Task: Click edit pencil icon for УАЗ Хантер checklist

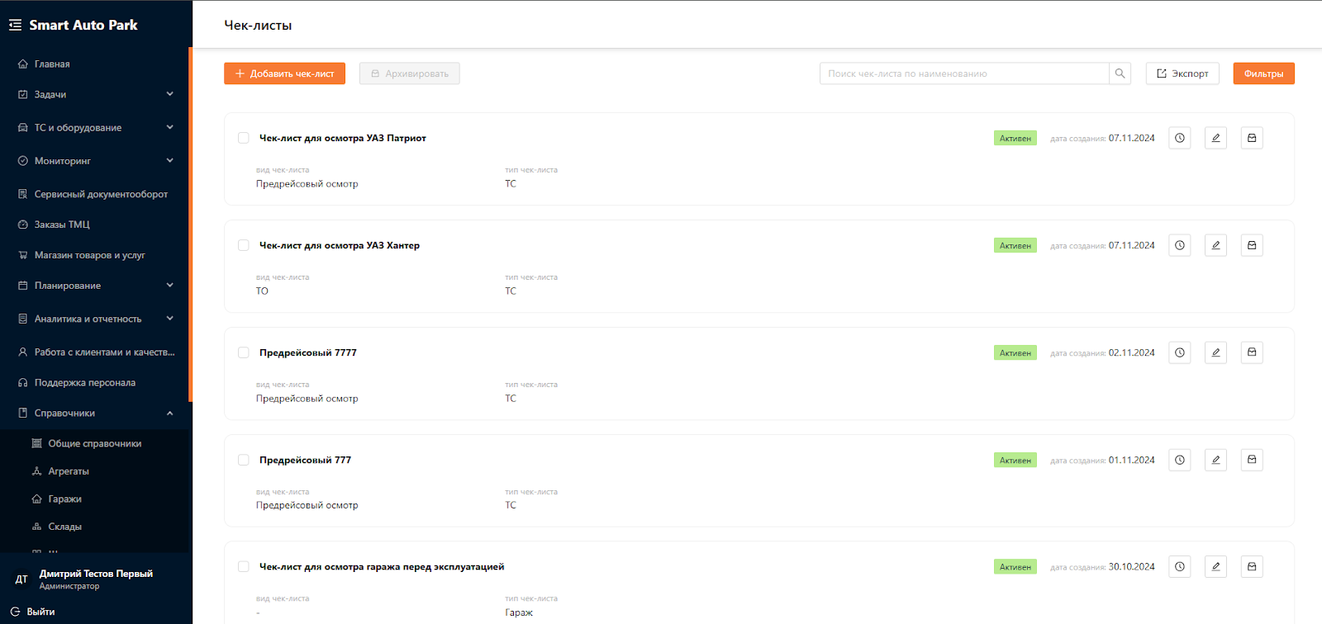Action: [x=1215, y=246]
